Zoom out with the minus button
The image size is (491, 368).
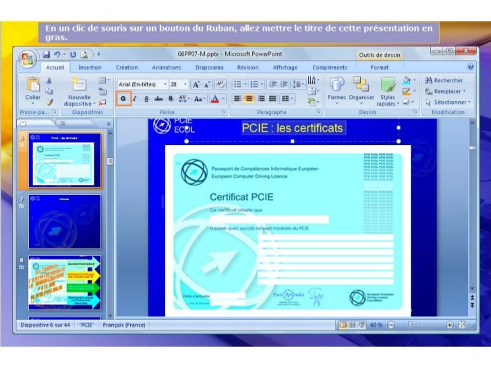tap(391, 325)
